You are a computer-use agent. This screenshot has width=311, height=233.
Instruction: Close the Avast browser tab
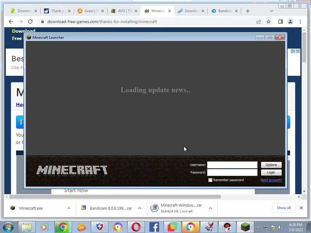(103, 11)
